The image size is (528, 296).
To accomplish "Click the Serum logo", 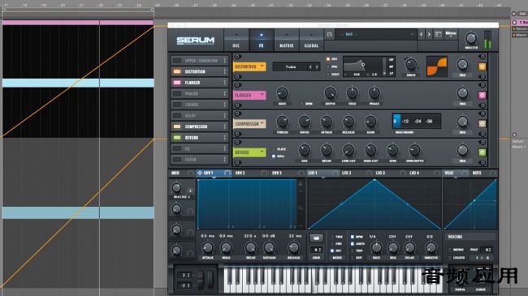I will (195, 41).
